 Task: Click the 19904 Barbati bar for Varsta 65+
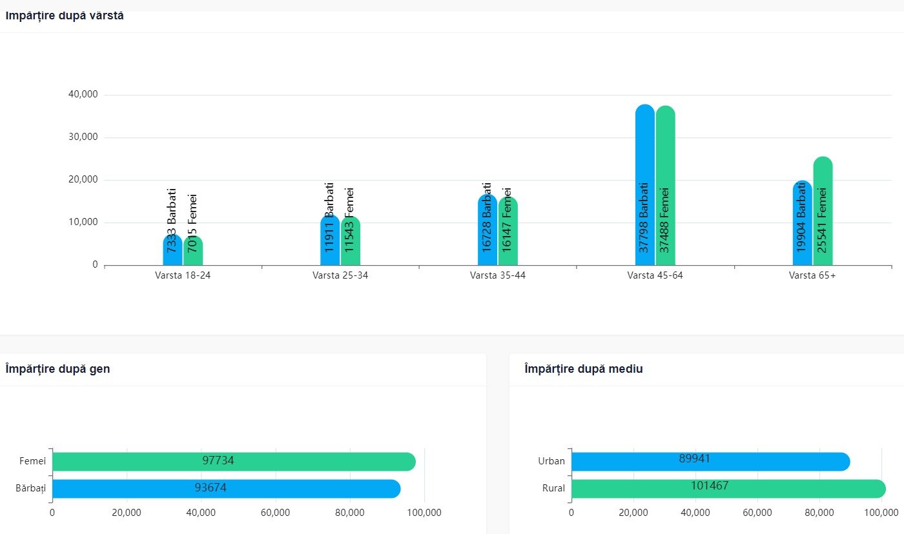coord(803,223)
